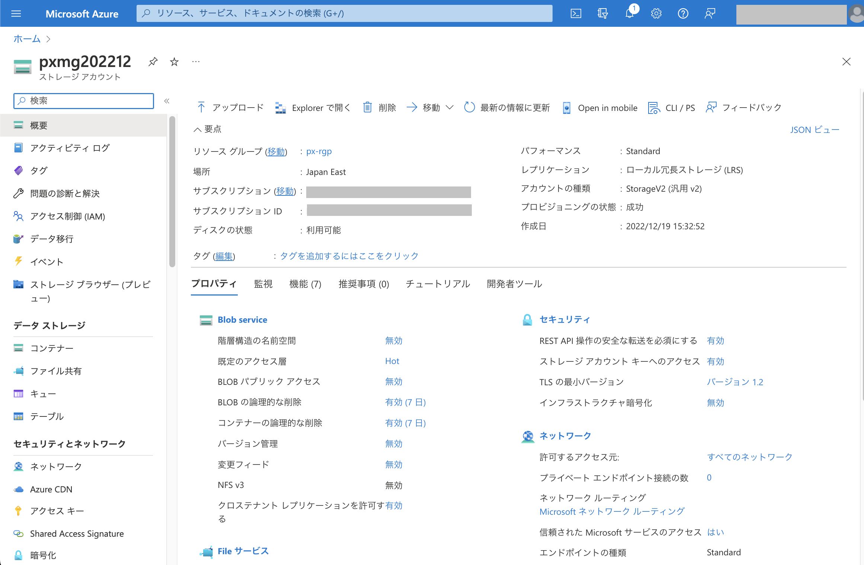Open directories and subscriptions filter icon
Viewport: 864px width, 565px height.
[x=602, y=14]
